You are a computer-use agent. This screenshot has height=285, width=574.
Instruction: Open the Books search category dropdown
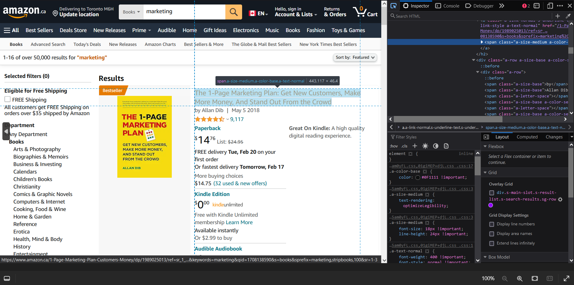pos(131,12)
